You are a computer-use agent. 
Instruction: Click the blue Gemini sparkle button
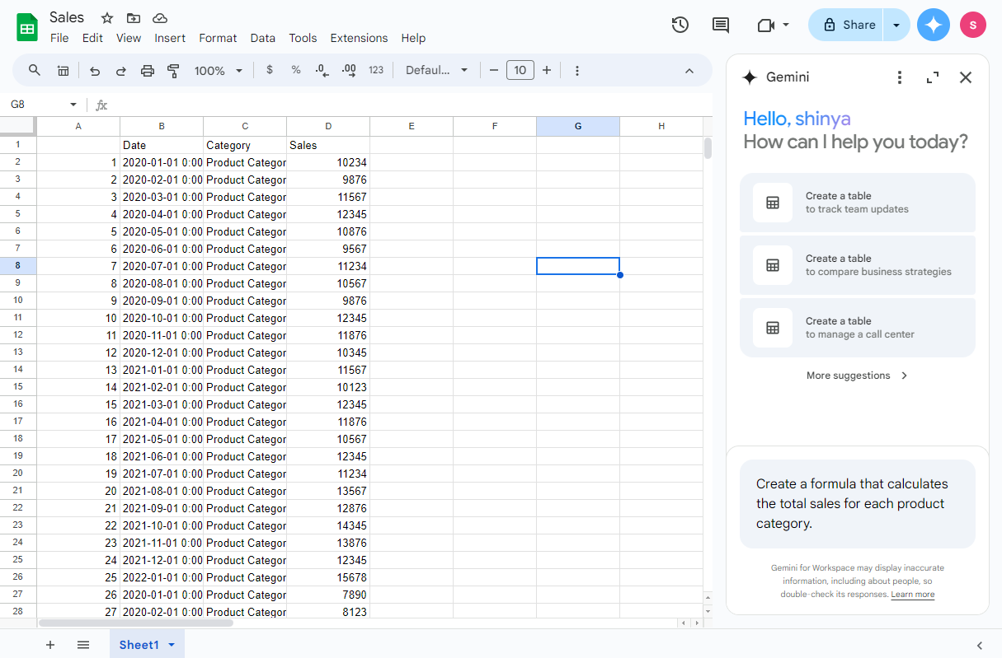(x=934, y=25)
